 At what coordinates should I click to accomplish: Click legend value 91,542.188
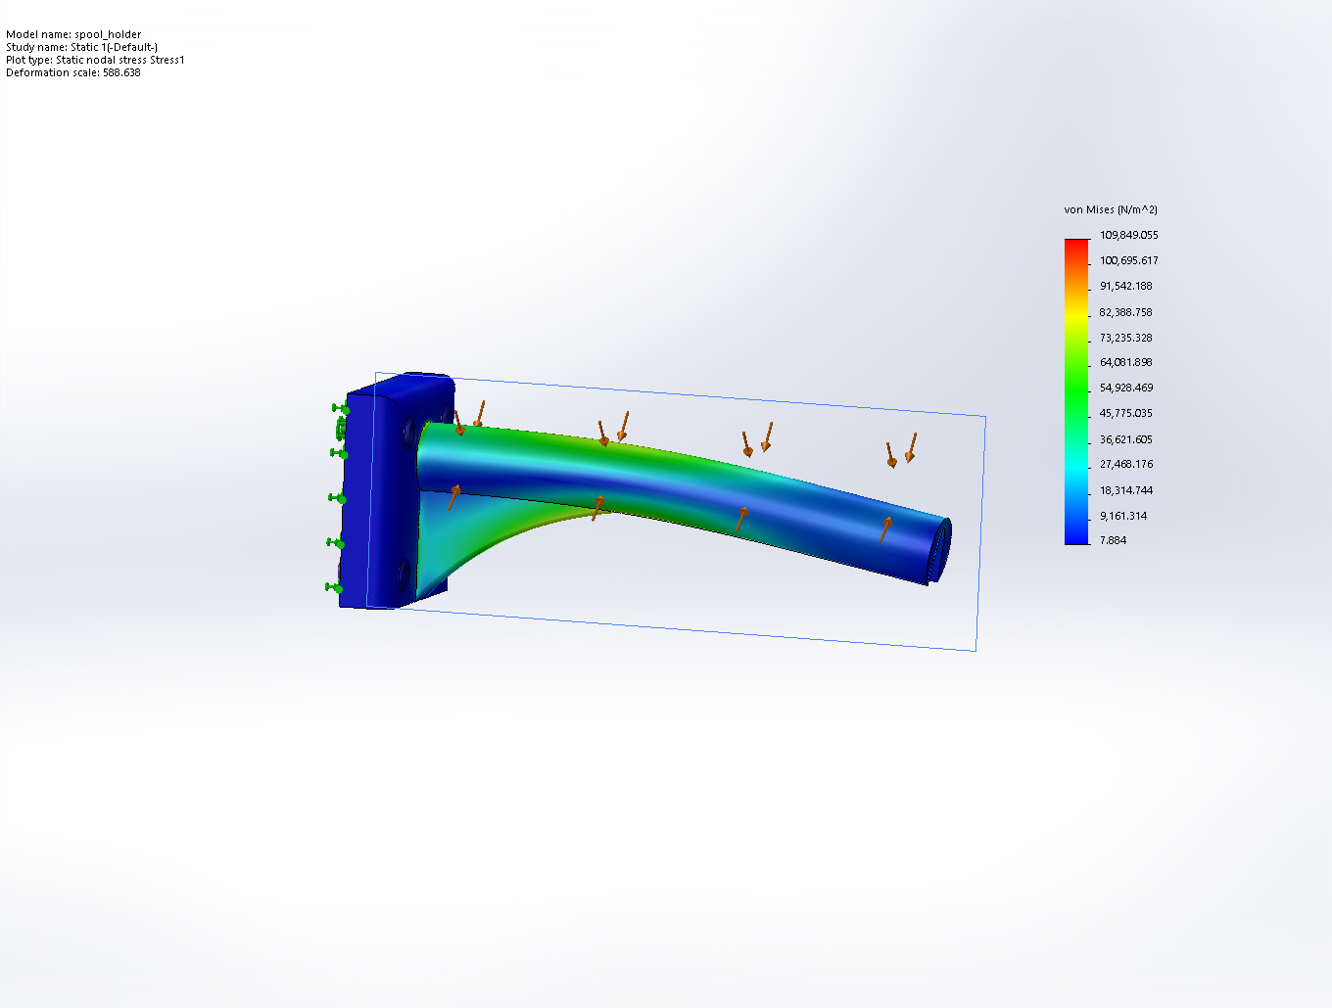point(1125,286)
